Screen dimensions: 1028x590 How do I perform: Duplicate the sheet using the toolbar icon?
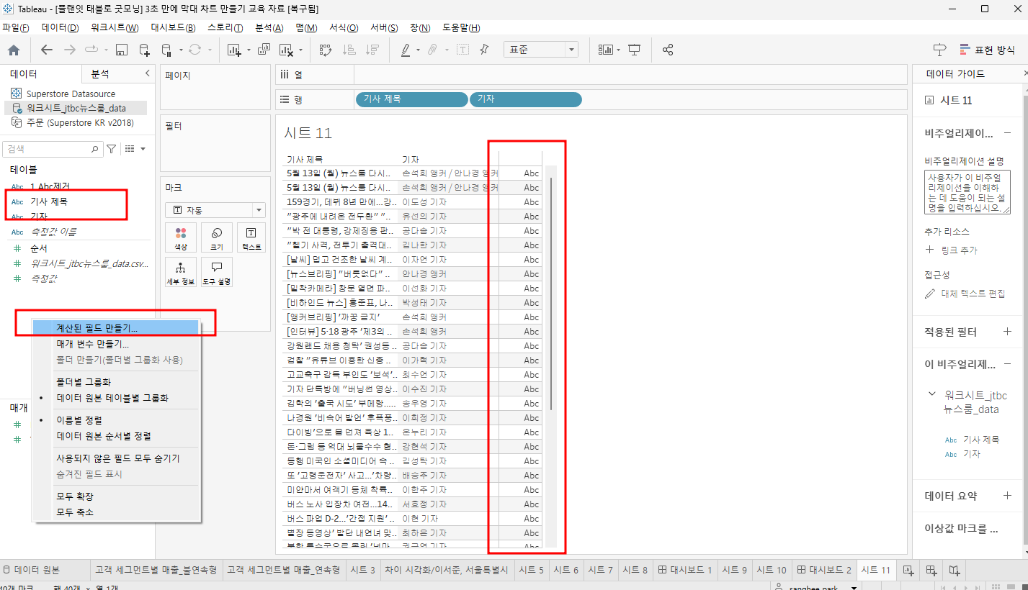[264, 50]
